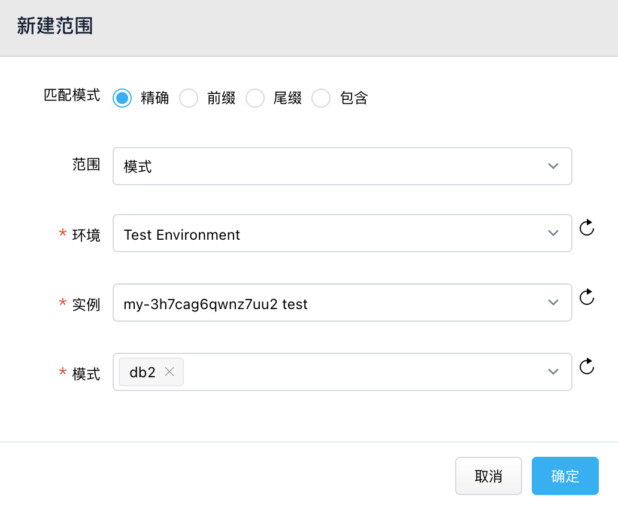Click the chevron arrow in 模式 multi-select

[x=553, y=372]
